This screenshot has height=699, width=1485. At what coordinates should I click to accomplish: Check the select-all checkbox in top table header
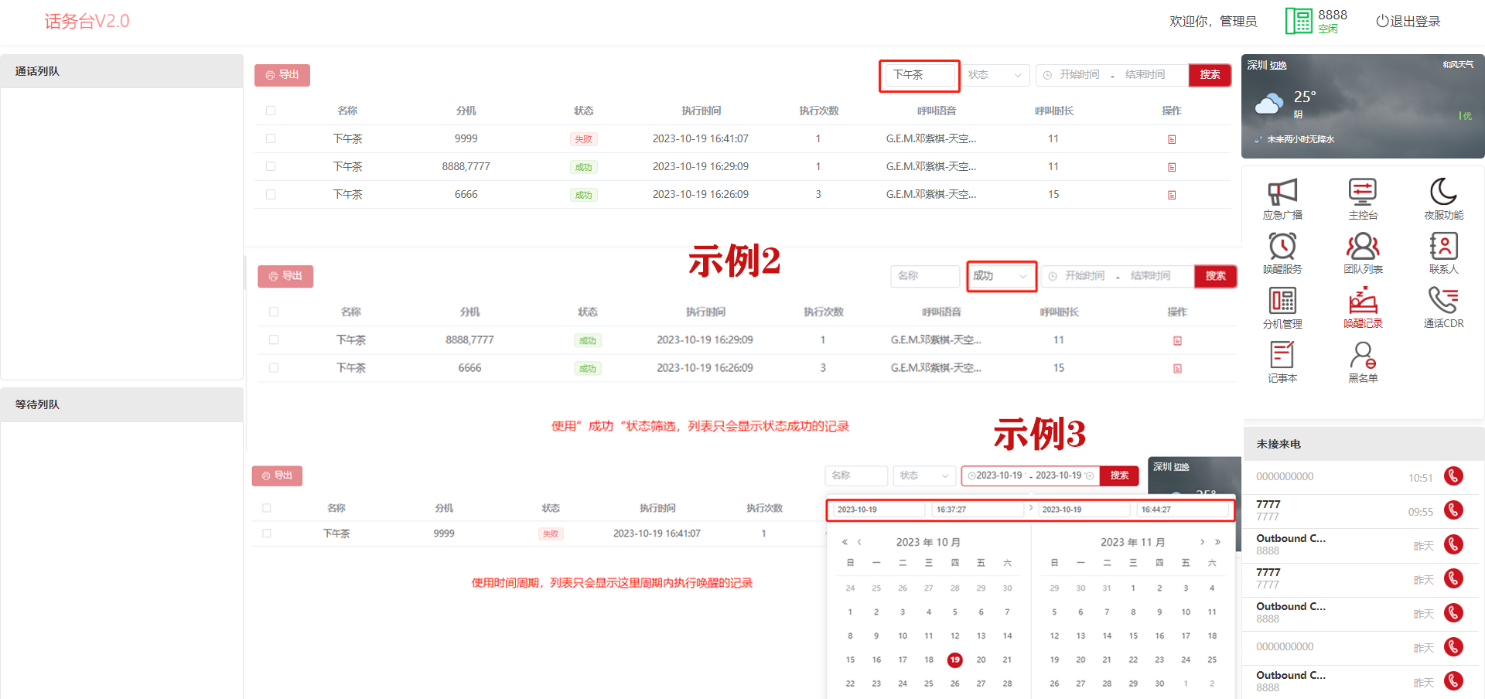(x=271, y=111)
